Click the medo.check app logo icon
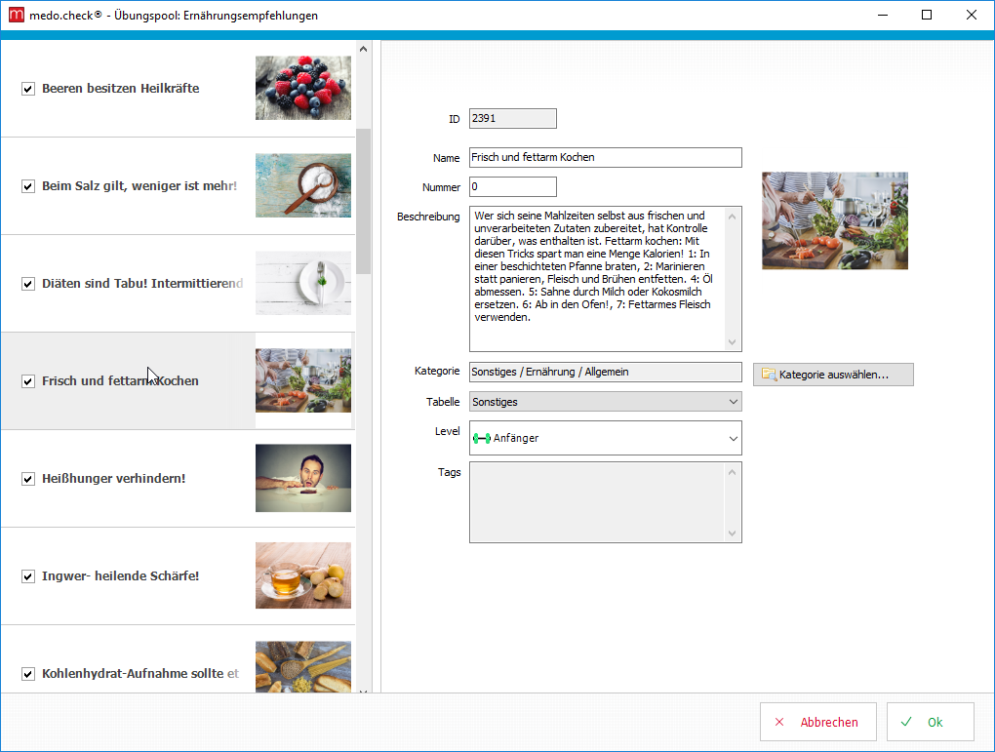The width and height of the screenshot is (995, 752). [x=16, y=15]
